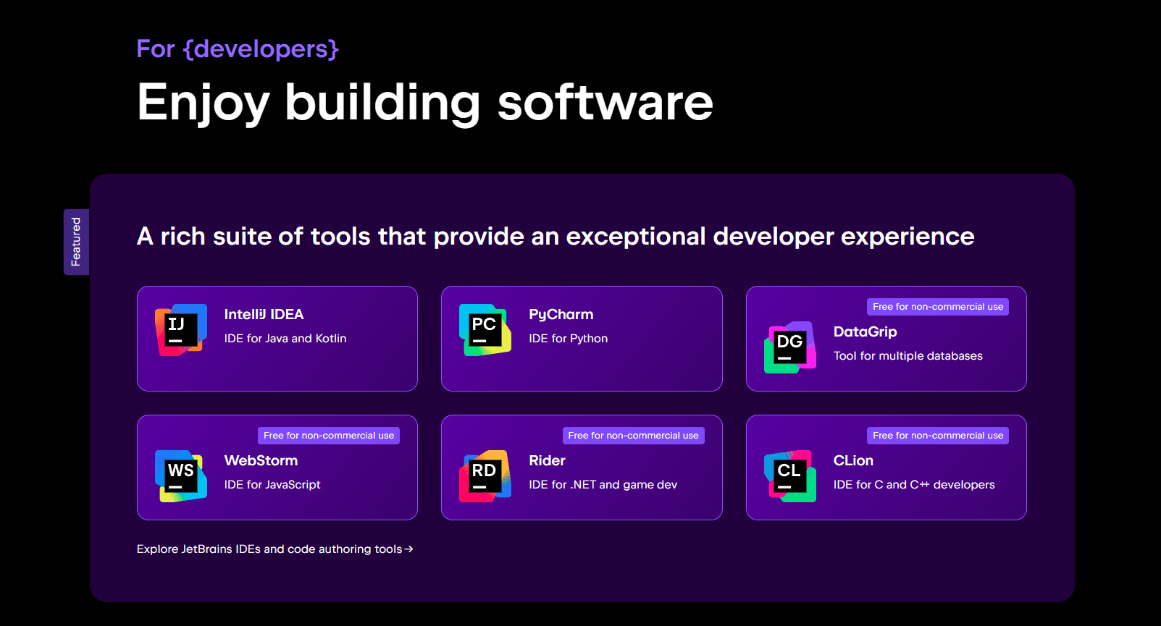The image size is (1161, 626).
Task: Click the CLion CL logo icon
Action: pyautogui.click(x=790, y=476)
